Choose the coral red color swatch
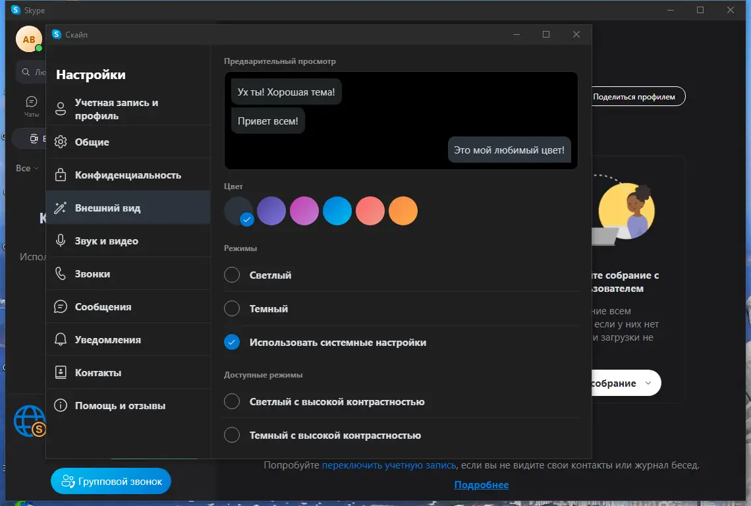Screen dimensions: 751x506 tap(370, 211)
